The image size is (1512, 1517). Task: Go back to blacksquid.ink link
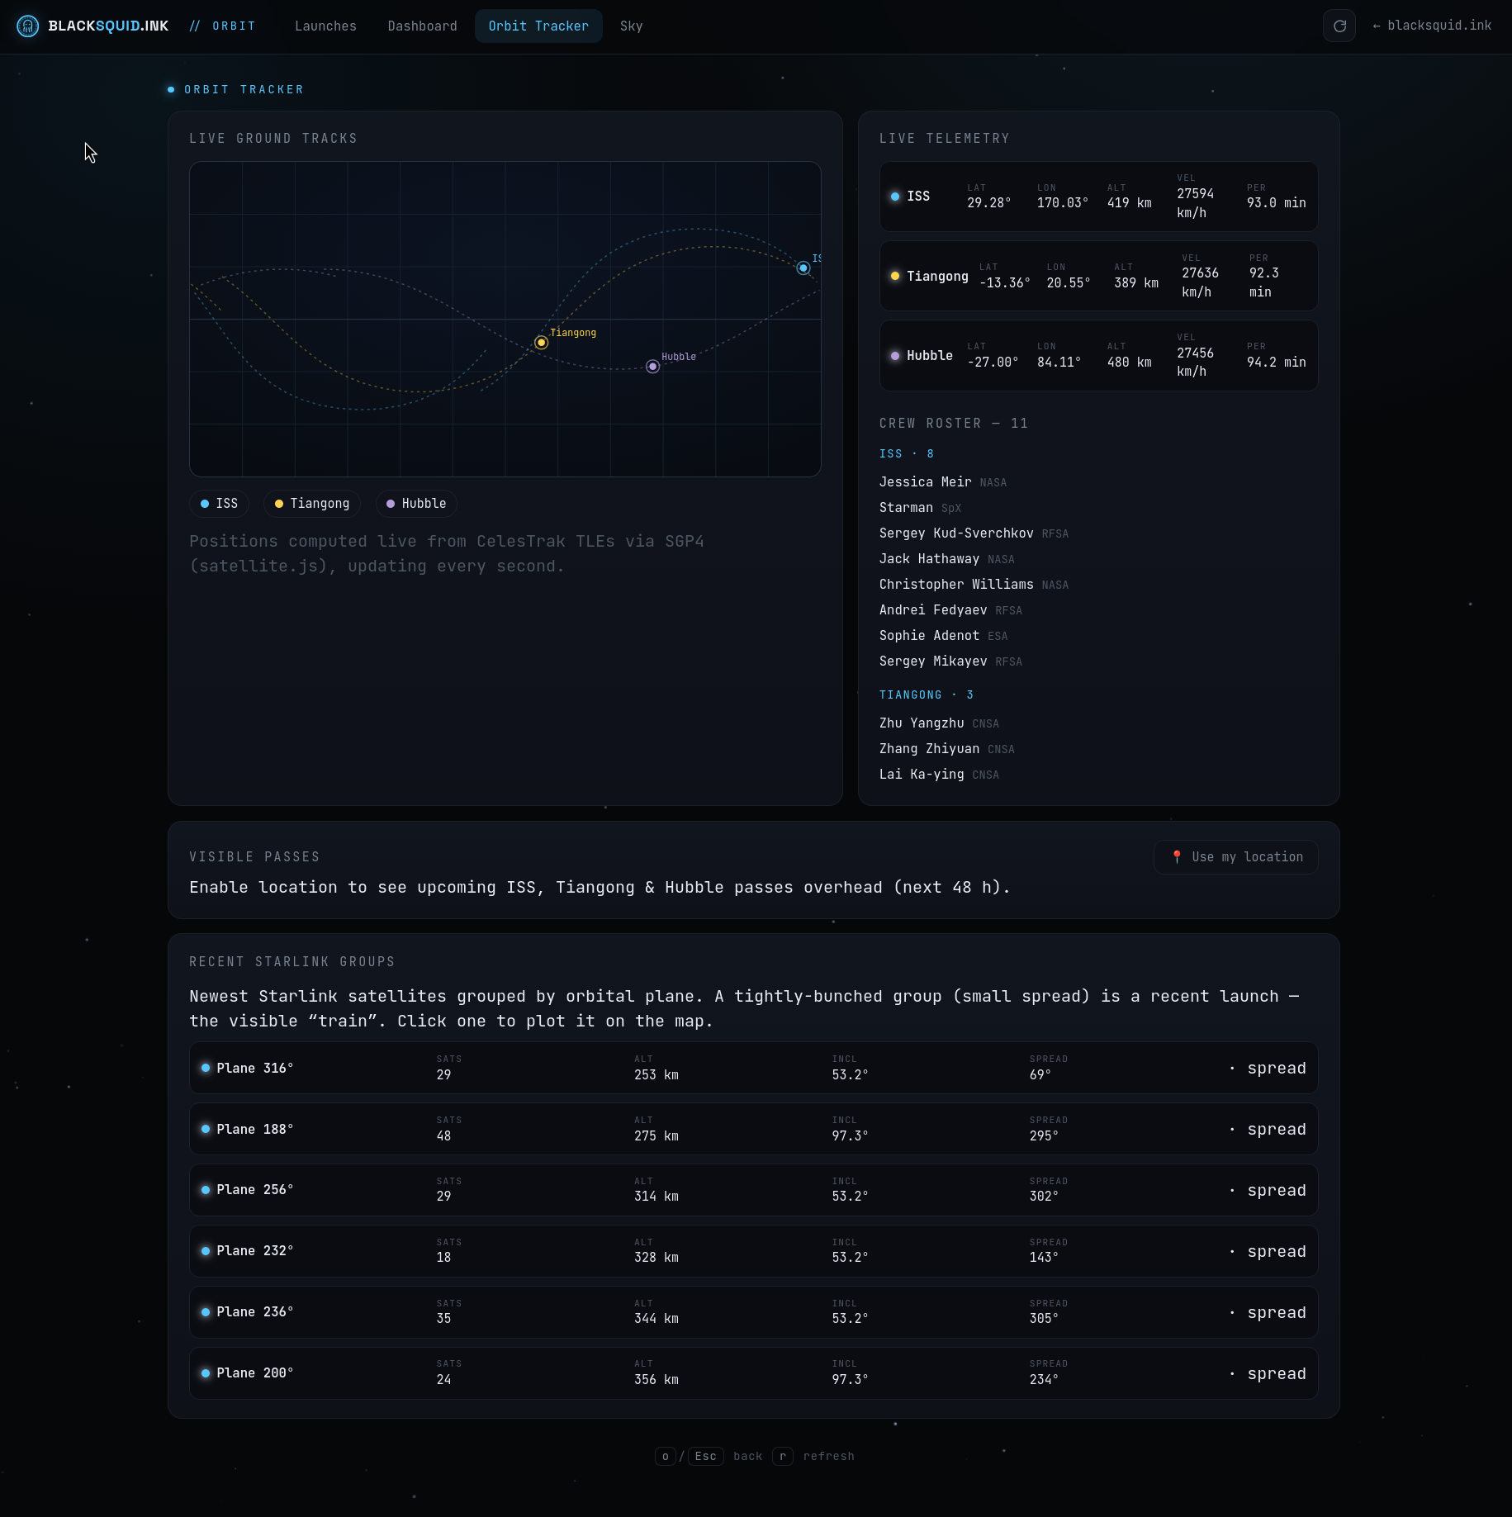pos(1432,26)
